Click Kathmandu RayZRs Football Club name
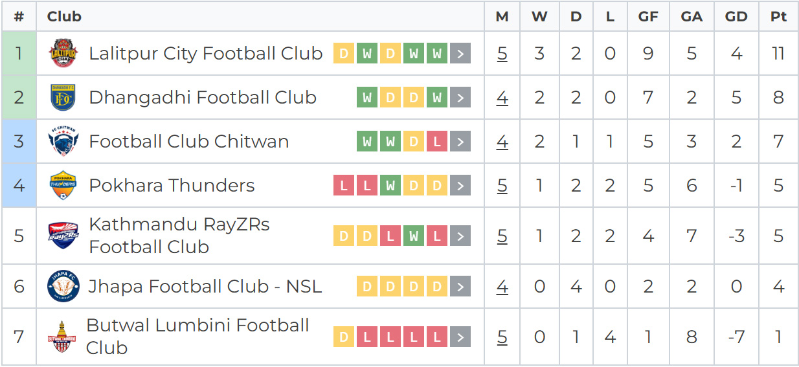The height and width of the screenshot is (367, 799). tap(179, 236)
